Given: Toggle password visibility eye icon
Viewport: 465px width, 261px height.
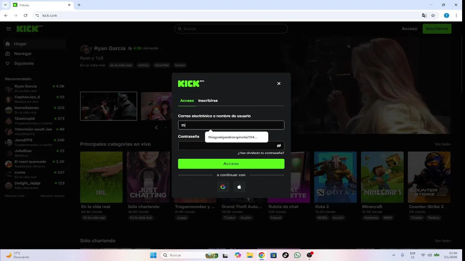Looking at the screenshot, I should [x=279, y=146].
